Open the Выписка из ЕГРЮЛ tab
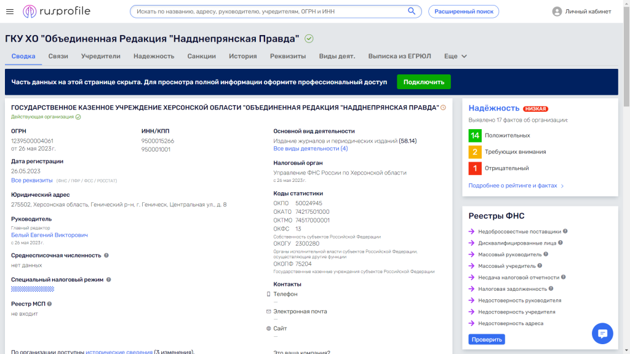Screen dimensions: 630x354 pyautogui.click(x=399, y=56)
